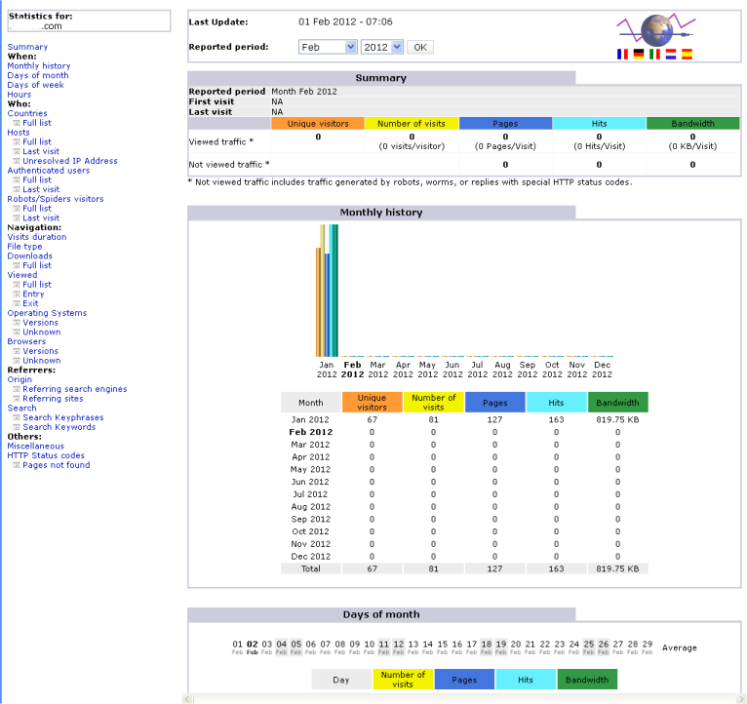Click the 819.75 KB value in Jan 2012 row
The width and height of the screenshot is (747, 704).
tap(617, 419)
